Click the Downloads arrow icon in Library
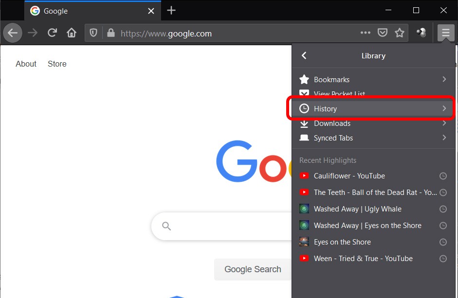The width and height of the screenshot is (458, 298). click(x=304, y=123)
